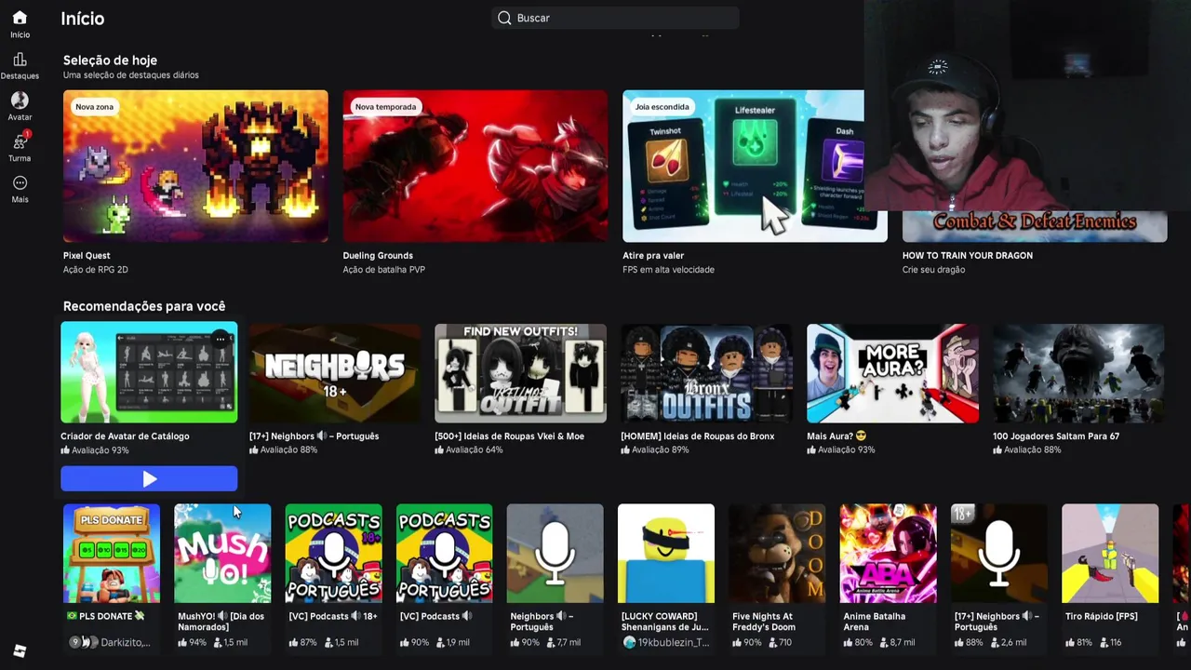Click 100 Jogadores Saltam Para 67 title

1056,435
